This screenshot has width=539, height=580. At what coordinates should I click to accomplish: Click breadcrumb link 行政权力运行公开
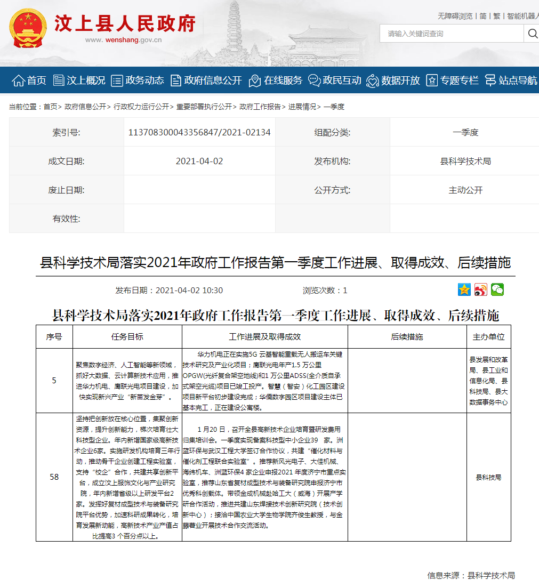pyautogui.click(x=141, y=107)
